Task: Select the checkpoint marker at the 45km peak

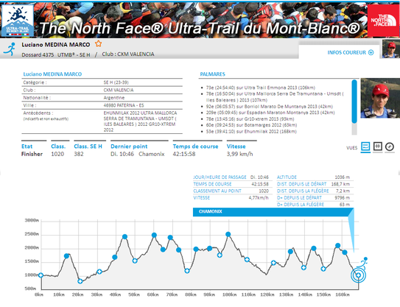Action: tap(124, 237)
